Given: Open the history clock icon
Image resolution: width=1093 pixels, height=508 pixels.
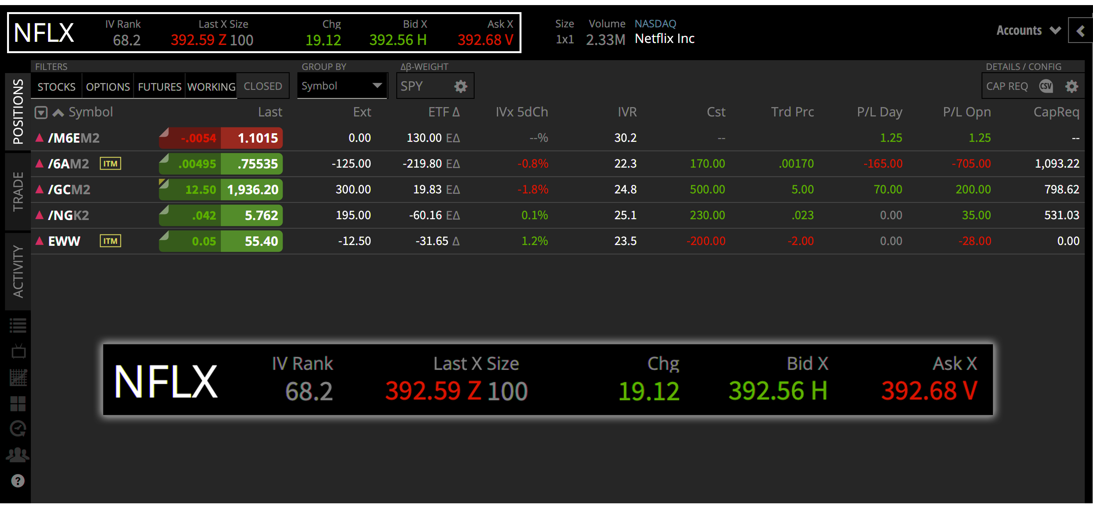Looking at the screenshot, I should coord(18,429).
